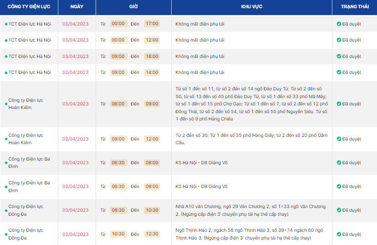Click the area text mentioning ngõ Đào Duy Từ

coord(251,104)
